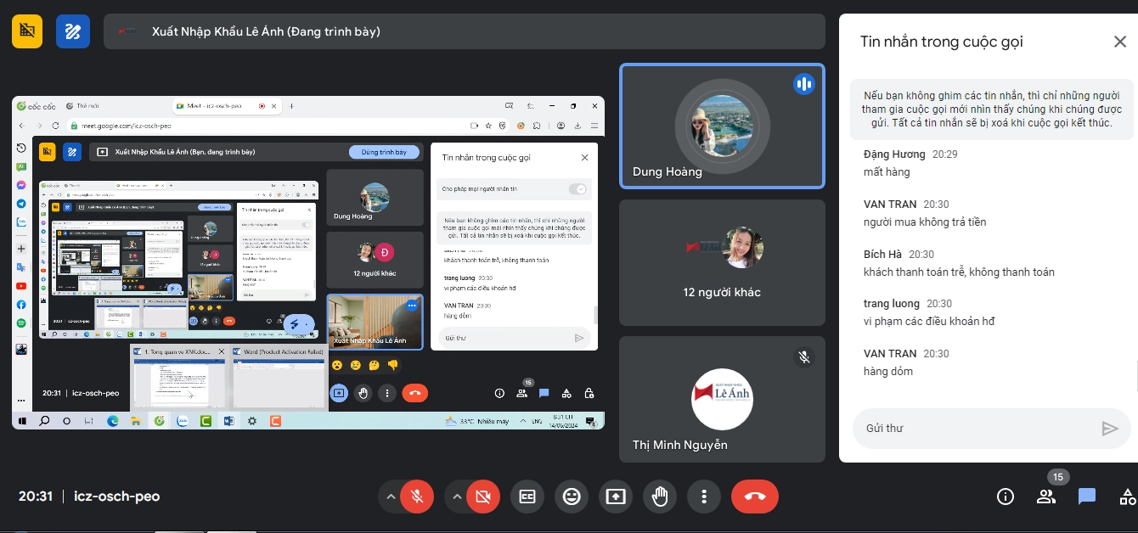
Task: Open the activities shapes icon
Action: coord(1127,497)
